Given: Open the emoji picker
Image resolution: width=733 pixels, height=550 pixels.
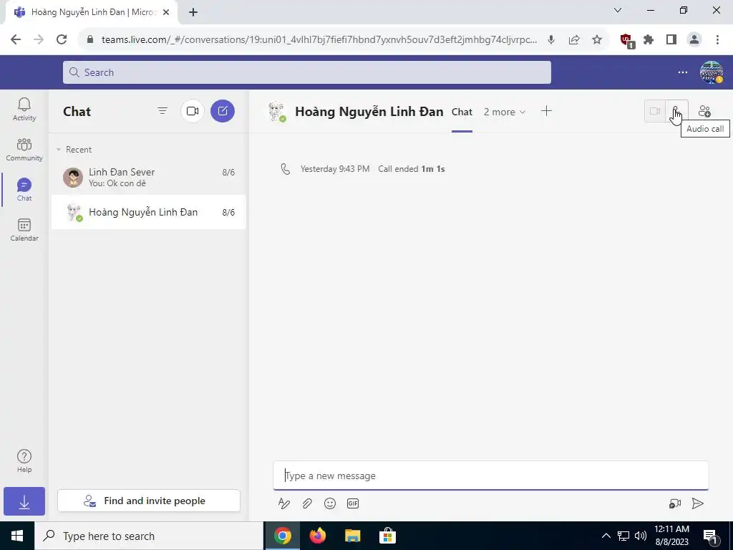Looking at the screenshot, I should pos(330,503).
